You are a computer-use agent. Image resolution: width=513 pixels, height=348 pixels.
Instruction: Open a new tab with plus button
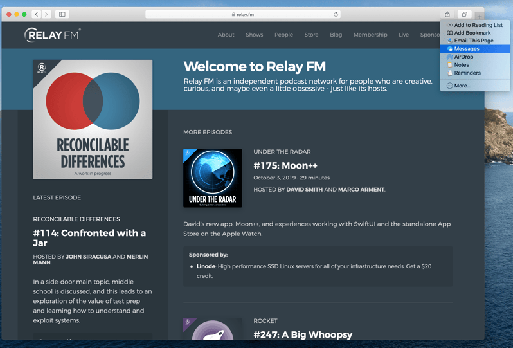click(480, 16)
